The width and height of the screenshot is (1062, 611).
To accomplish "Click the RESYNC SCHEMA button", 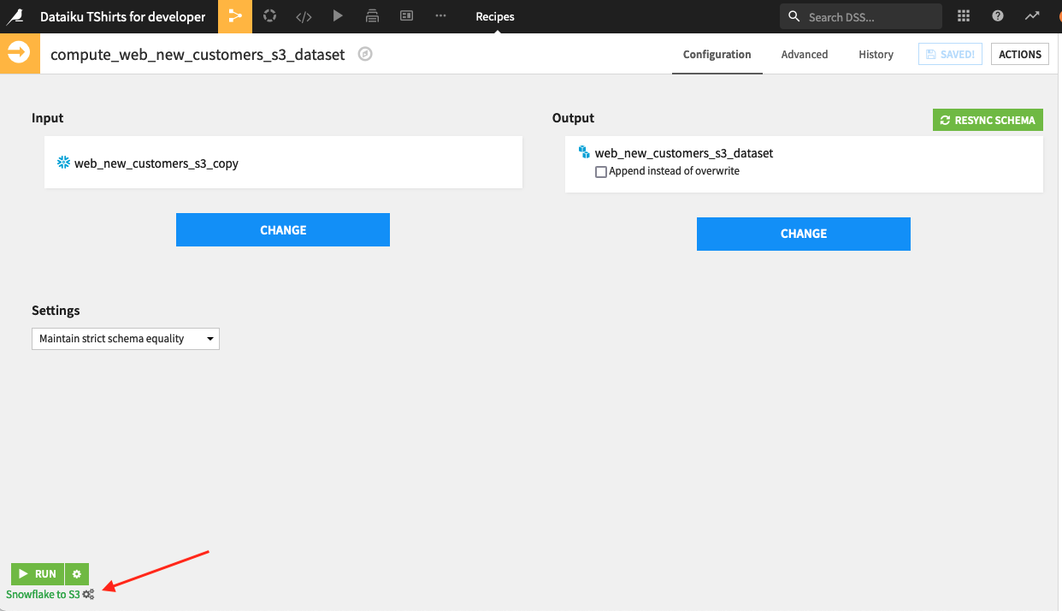I will coord(988,120).
